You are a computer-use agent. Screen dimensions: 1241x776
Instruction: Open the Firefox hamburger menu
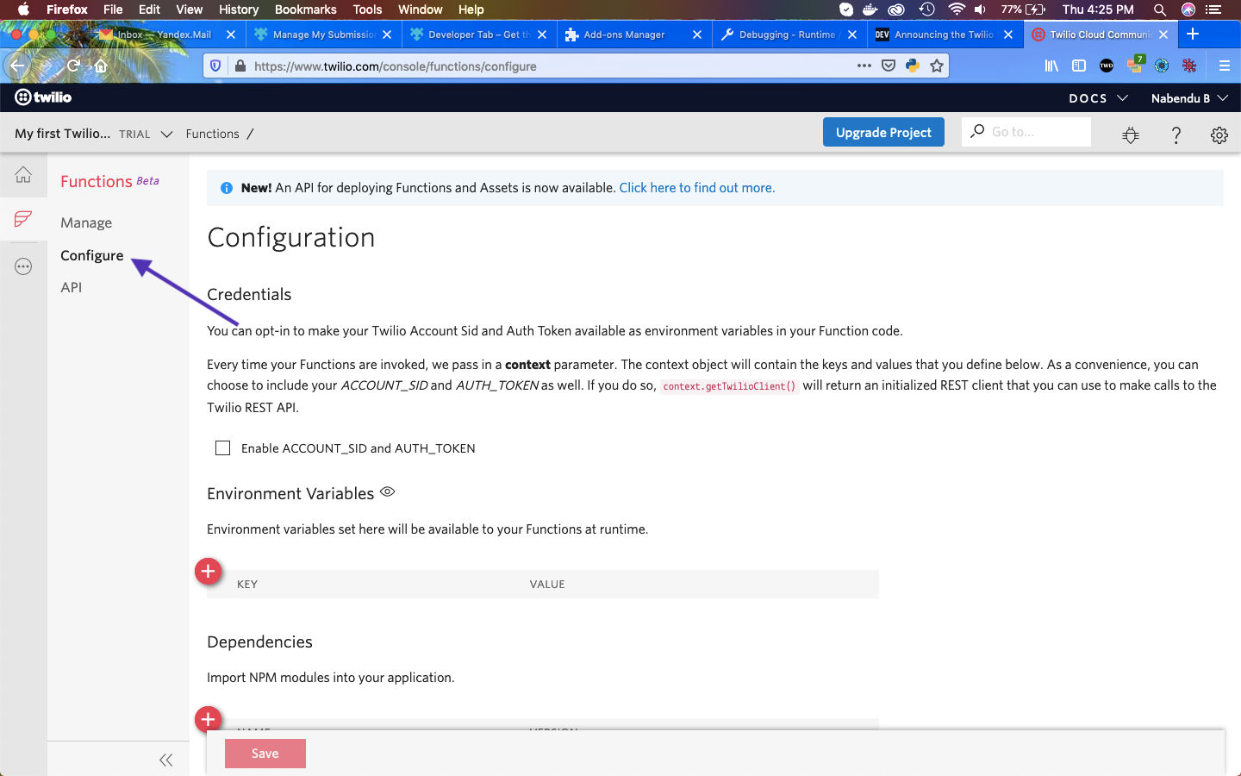[x=1224, y=66]
